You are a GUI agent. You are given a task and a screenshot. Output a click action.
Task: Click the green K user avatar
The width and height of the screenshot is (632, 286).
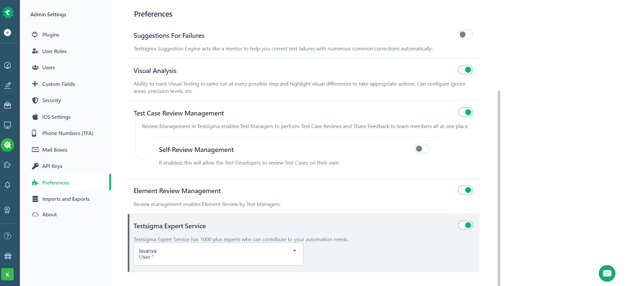[8, 274]
